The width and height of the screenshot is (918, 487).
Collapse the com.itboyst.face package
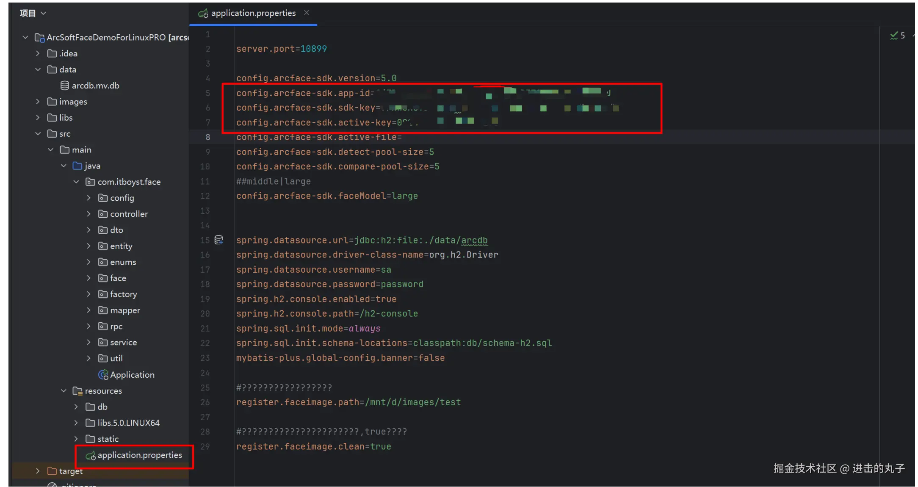[76, 182]
